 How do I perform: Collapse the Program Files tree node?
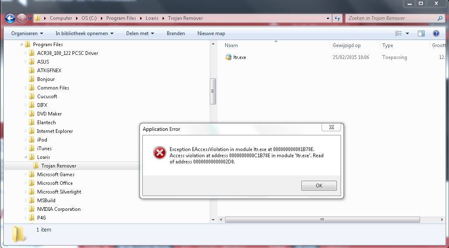pos(22,45)
